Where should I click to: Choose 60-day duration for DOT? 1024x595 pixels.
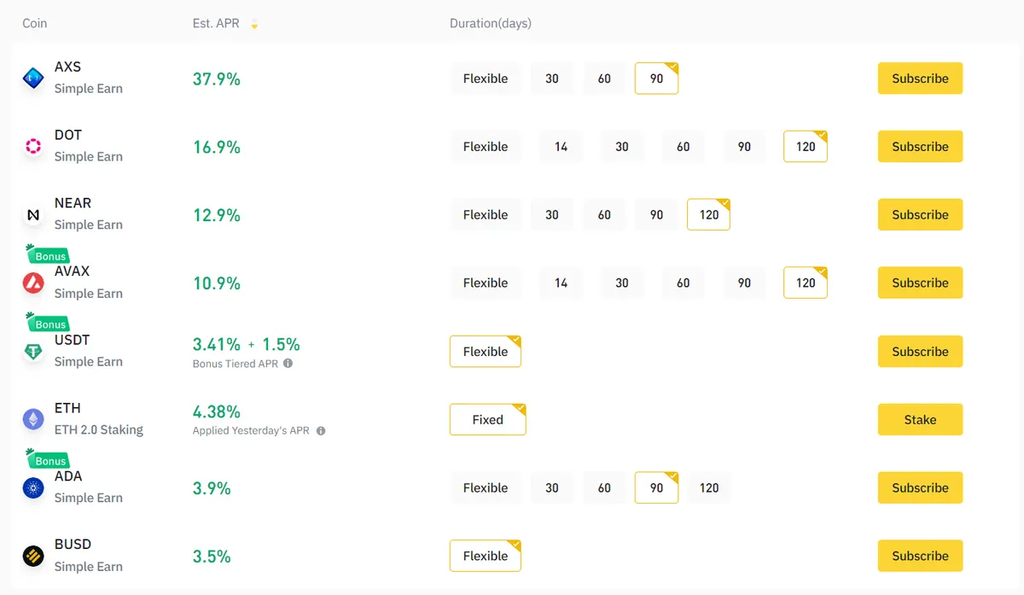click(683, 147)
